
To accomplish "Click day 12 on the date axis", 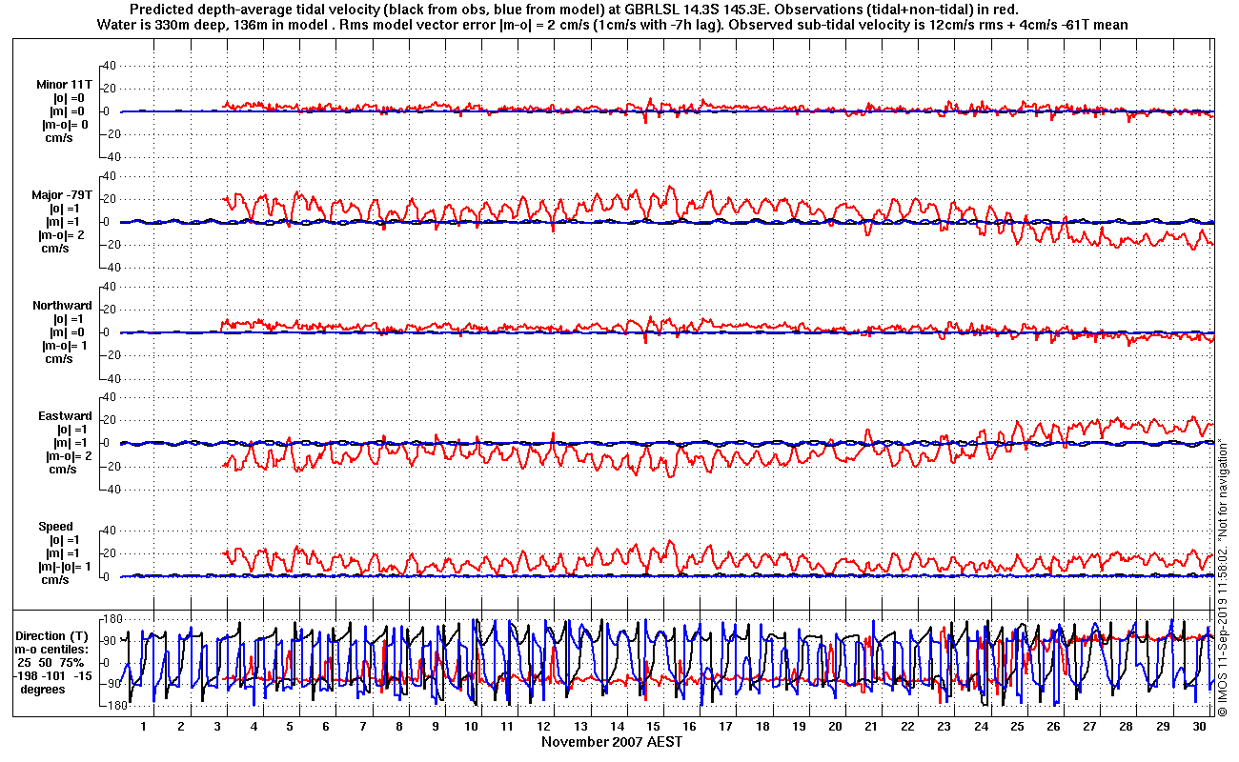I will point(544,727).
